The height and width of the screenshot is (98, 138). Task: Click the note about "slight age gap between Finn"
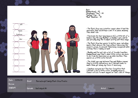coord(107,63)
